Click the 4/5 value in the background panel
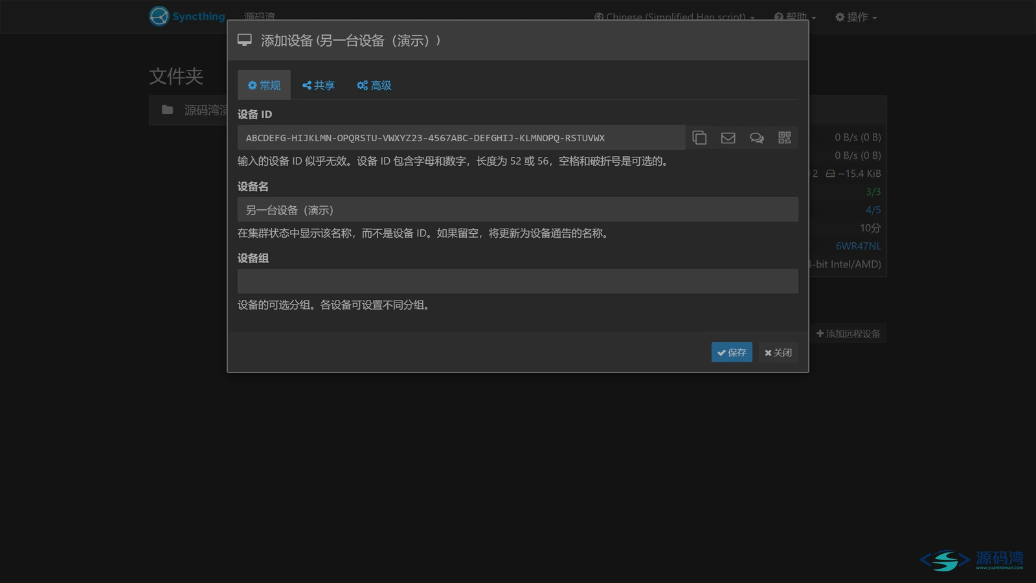The image size is (1036, 583). [873, 210]
